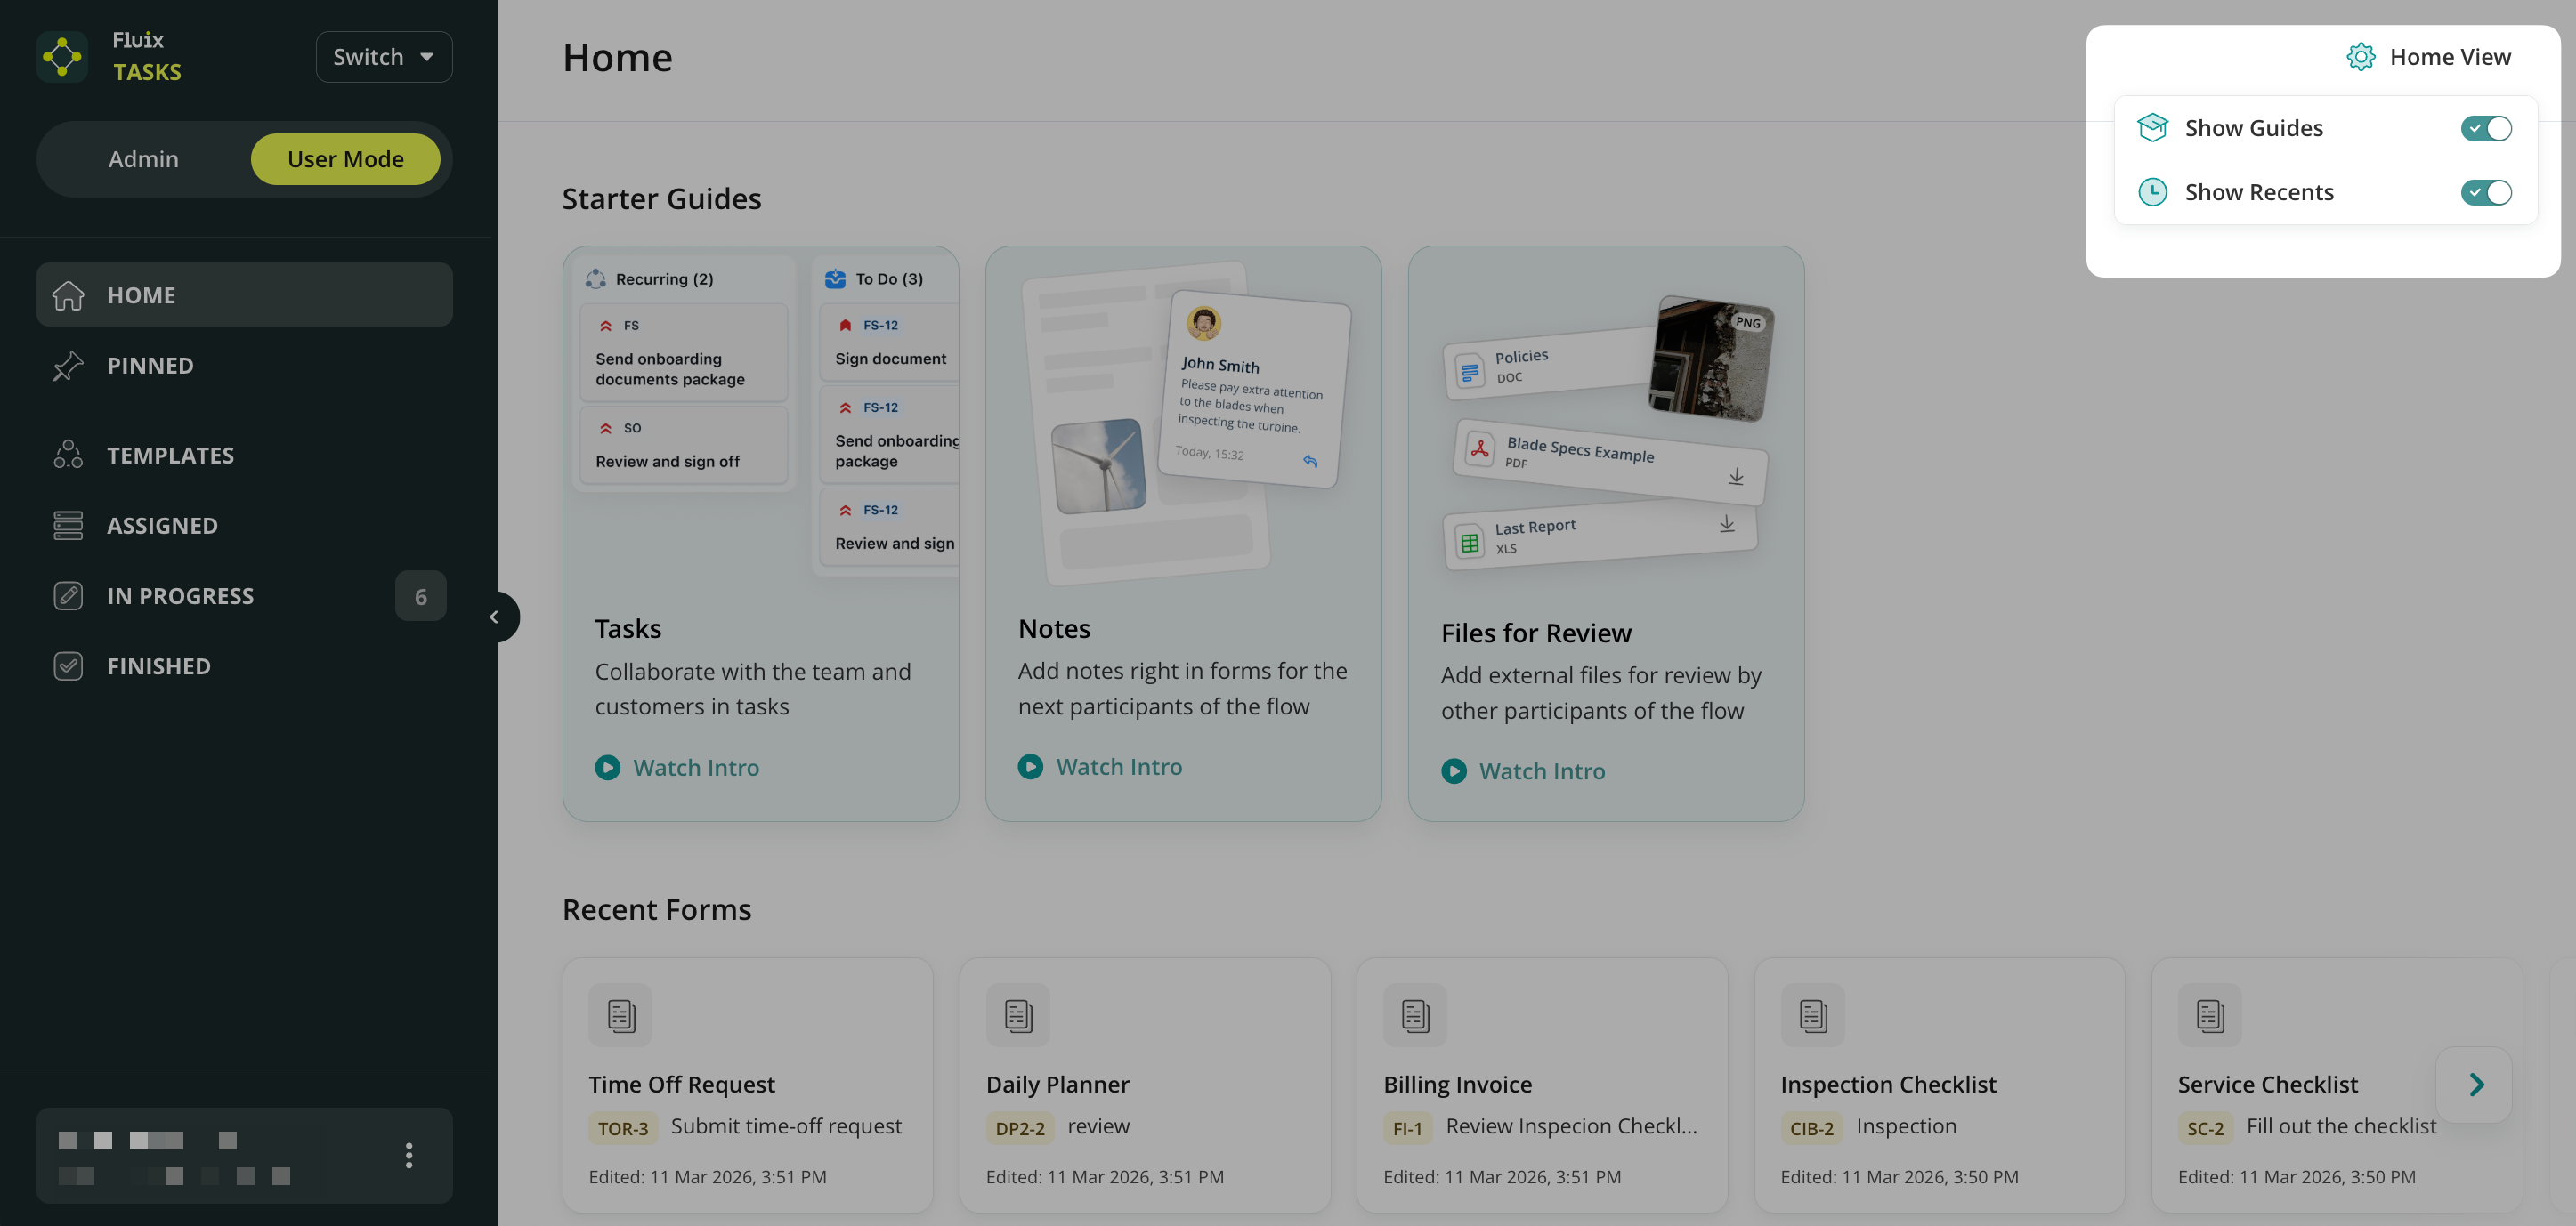Collapse the sidebar with the arrow handle

[495, 617]
